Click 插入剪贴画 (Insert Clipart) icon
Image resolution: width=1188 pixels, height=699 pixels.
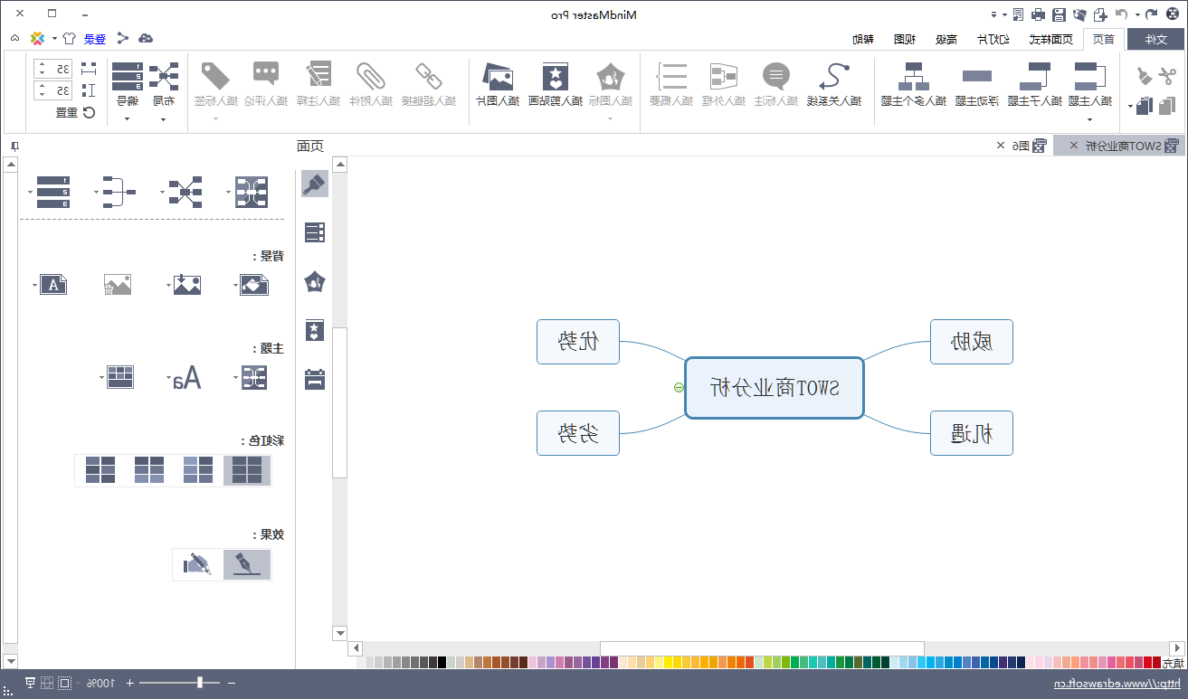pos(555,77)
